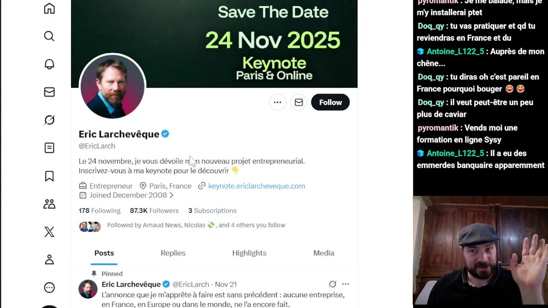The width and height of the screenshot is (548, 308).
Task: Open Bookmarks icon in sidebar
Action: tap(49, 176)
